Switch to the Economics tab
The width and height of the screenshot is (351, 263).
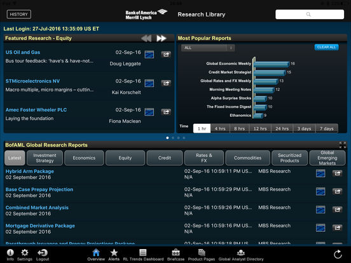[x=84, y=158]
